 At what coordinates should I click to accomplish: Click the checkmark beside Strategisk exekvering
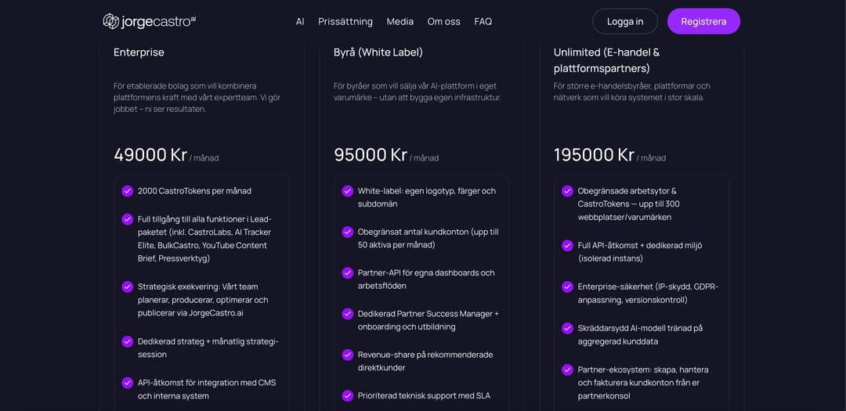click(x=128, y=287)
